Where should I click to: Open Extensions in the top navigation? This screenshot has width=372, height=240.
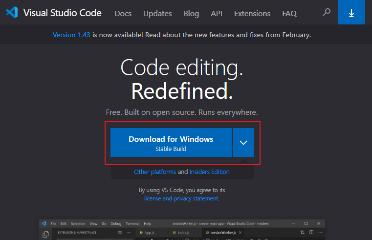tap(252, 14)
